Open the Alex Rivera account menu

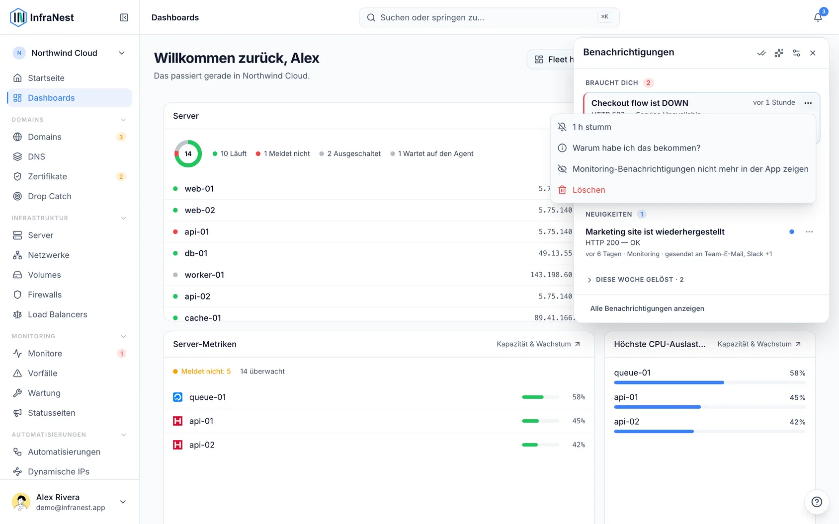point(70,502)
